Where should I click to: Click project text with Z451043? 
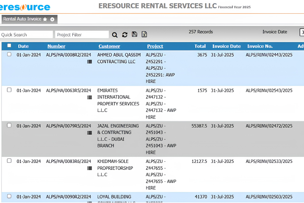click(x=161, y=139)
